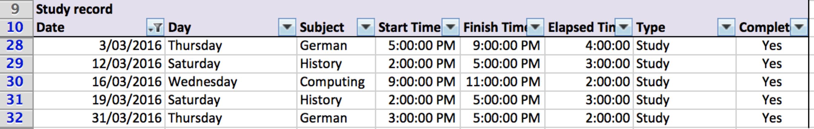This screenshot has height=129, width=814.
Task: Select the 31/03/2016 date cell
Action: 127,118
